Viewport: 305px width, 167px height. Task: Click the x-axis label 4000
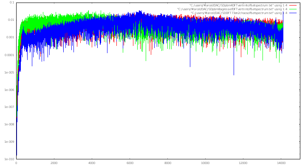pos(92,163)
